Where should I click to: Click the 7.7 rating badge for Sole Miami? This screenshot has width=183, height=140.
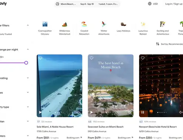(38, 122)
